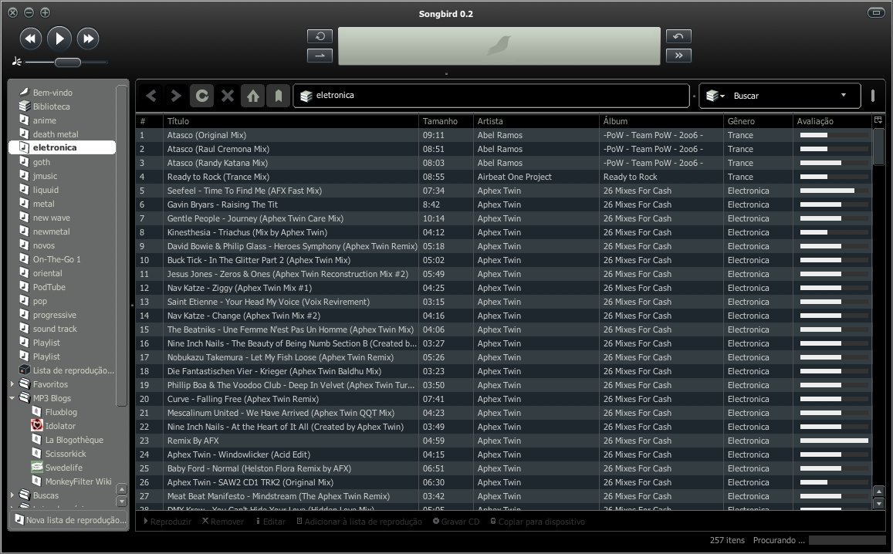The width and height of the screenshot is (893, 554).
Task: Expand the Favoritos folder
Action: tap(12, 384)
